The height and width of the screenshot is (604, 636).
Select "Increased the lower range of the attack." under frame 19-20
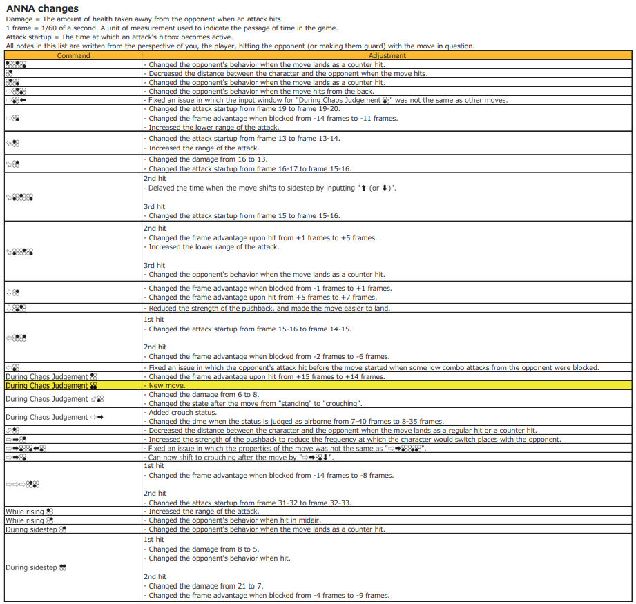pos(211,127)
